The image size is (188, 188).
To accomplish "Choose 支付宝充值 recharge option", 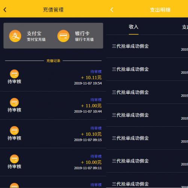I will (x=36, y=39).
